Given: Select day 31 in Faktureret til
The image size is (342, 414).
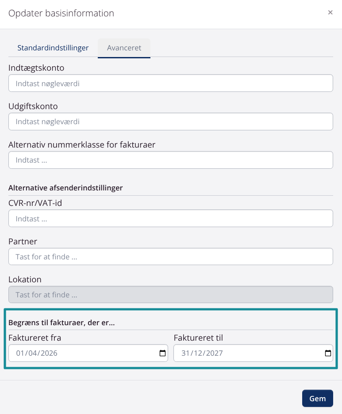Looking at the screenshot, I should [x=185, y=353].
